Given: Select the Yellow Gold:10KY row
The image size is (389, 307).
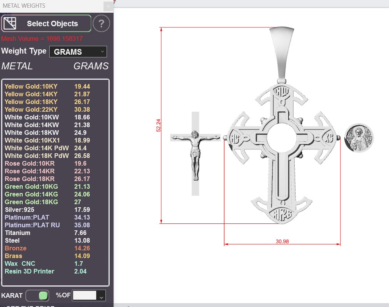Looking at the screenshot, I should pyautogui.click(x=47, y=86).
